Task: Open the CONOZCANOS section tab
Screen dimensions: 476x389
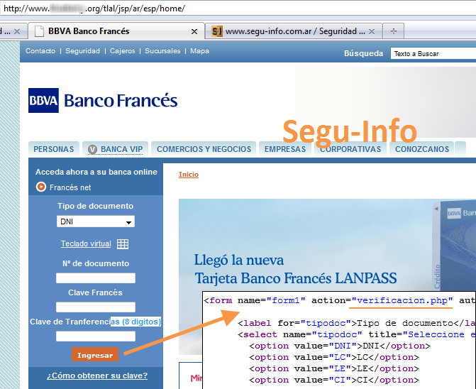Action: 422,149
